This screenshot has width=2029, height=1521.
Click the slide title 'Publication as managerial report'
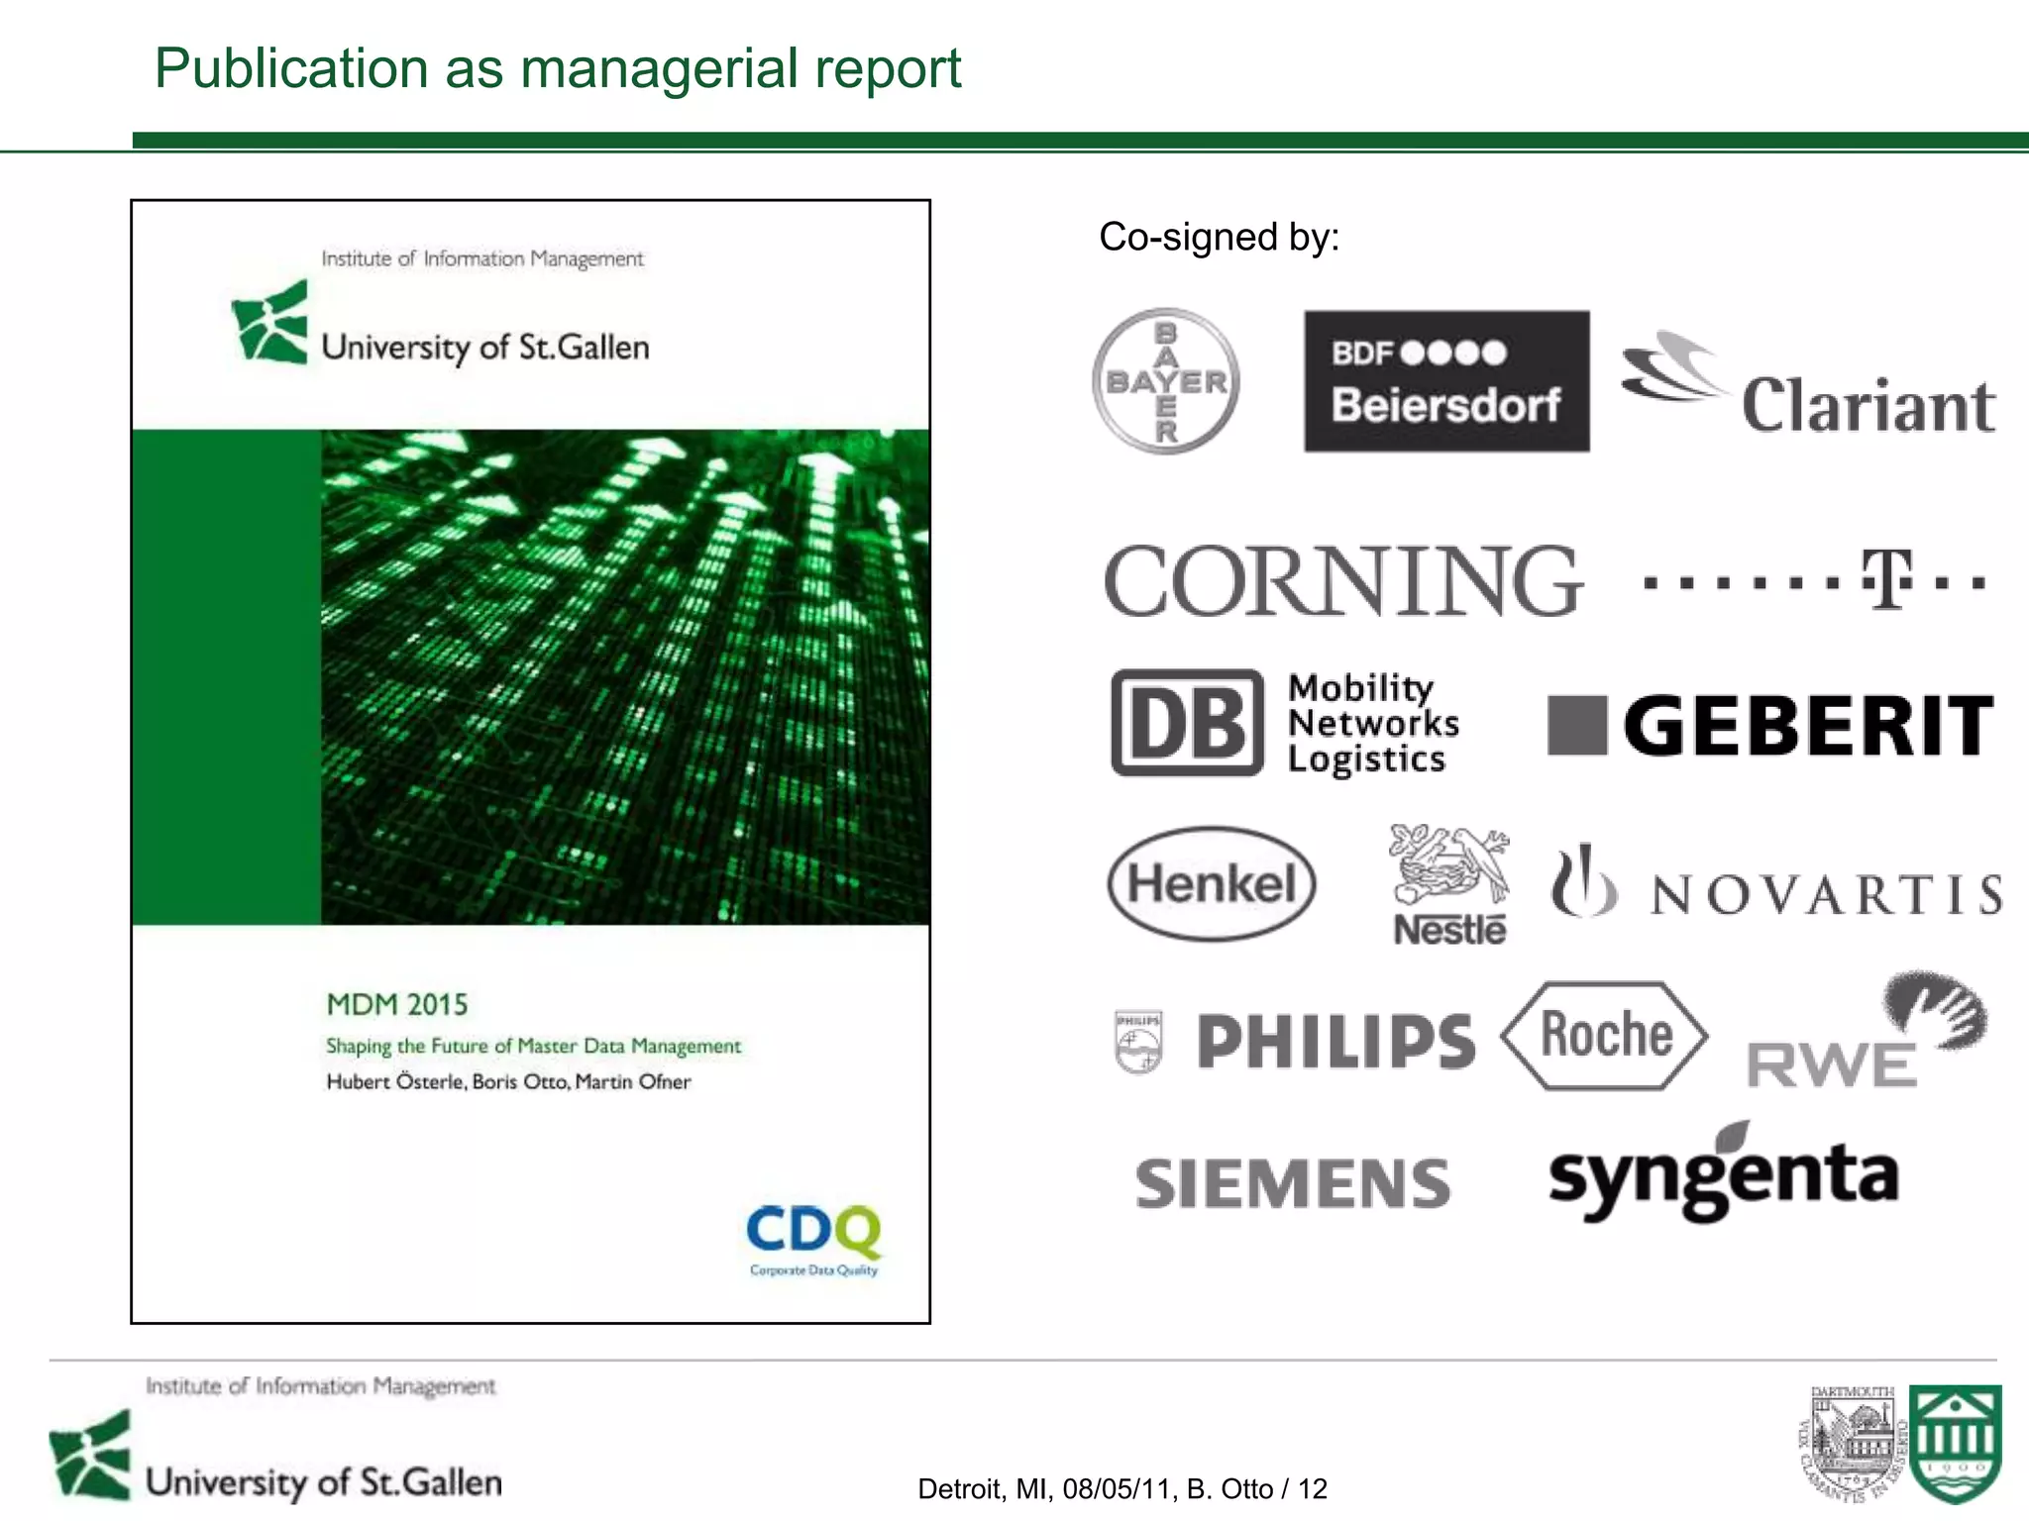click(x=558, y=68)
